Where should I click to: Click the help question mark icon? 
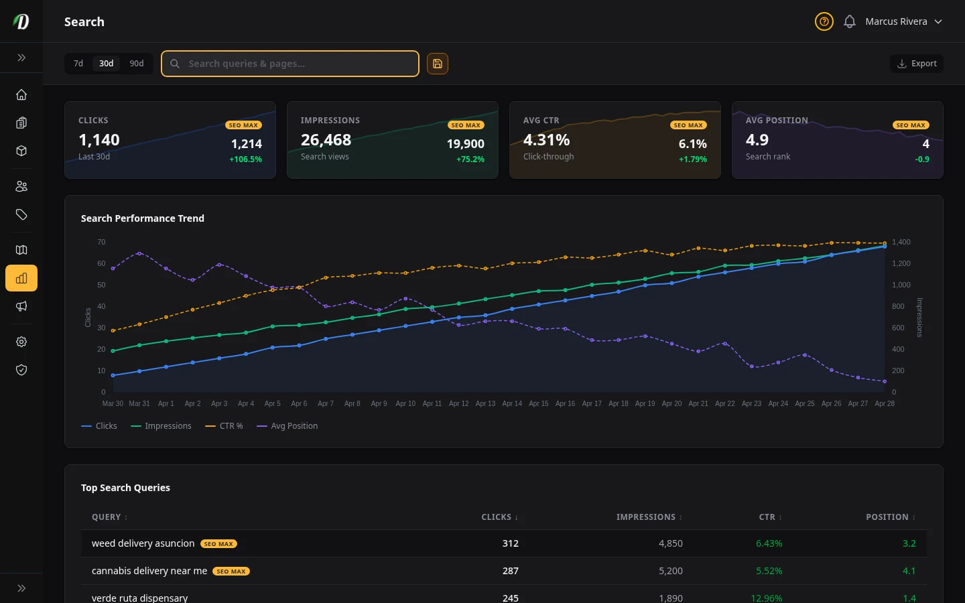point(824,21)
